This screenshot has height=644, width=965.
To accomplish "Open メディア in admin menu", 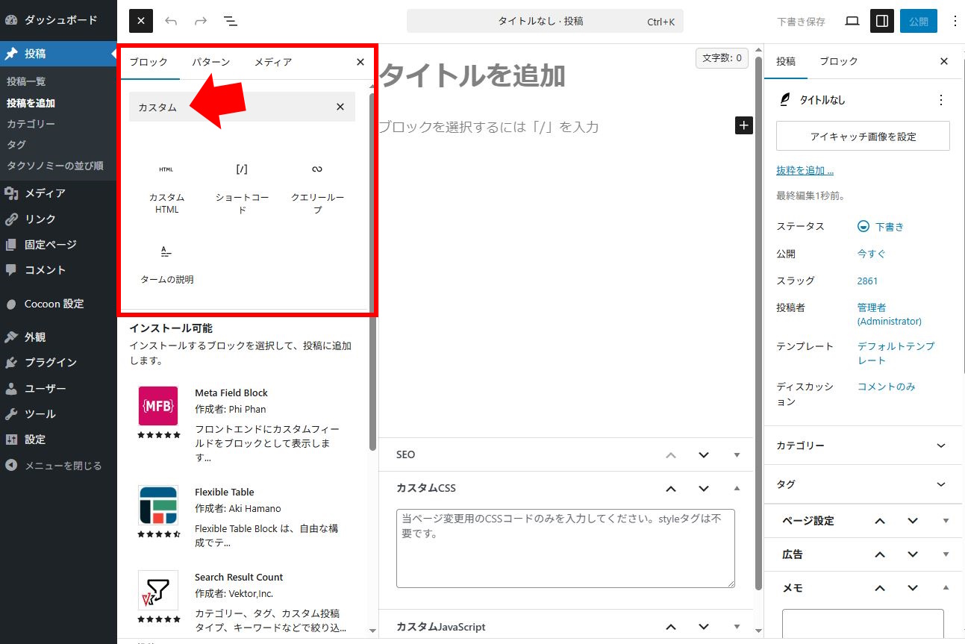I will tap(58, 193).
